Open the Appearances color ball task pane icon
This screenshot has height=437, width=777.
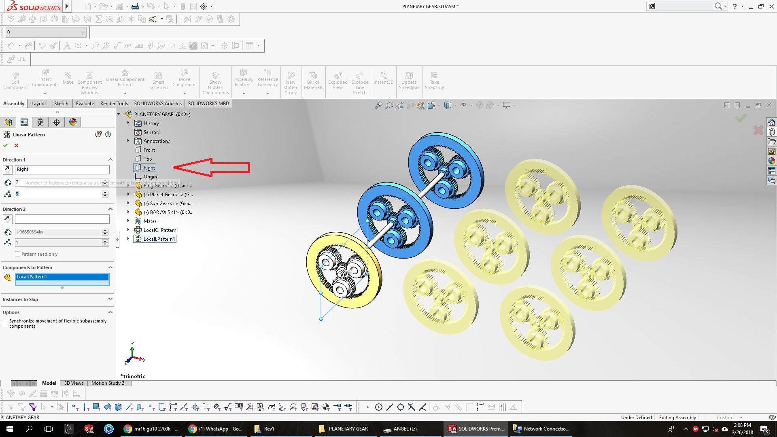point(772,161)
